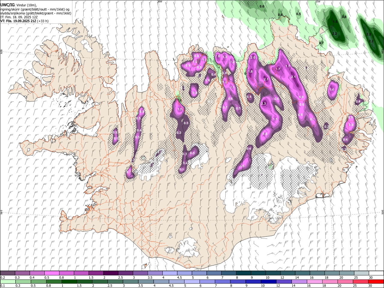Click the 0.2 label on upper legend row
This screenshot has width=384, height=288.
[x=2, y=278]
